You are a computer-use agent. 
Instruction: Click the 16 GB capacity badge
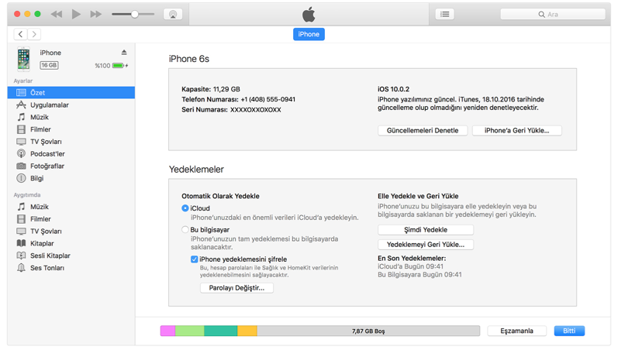point(49,65)
